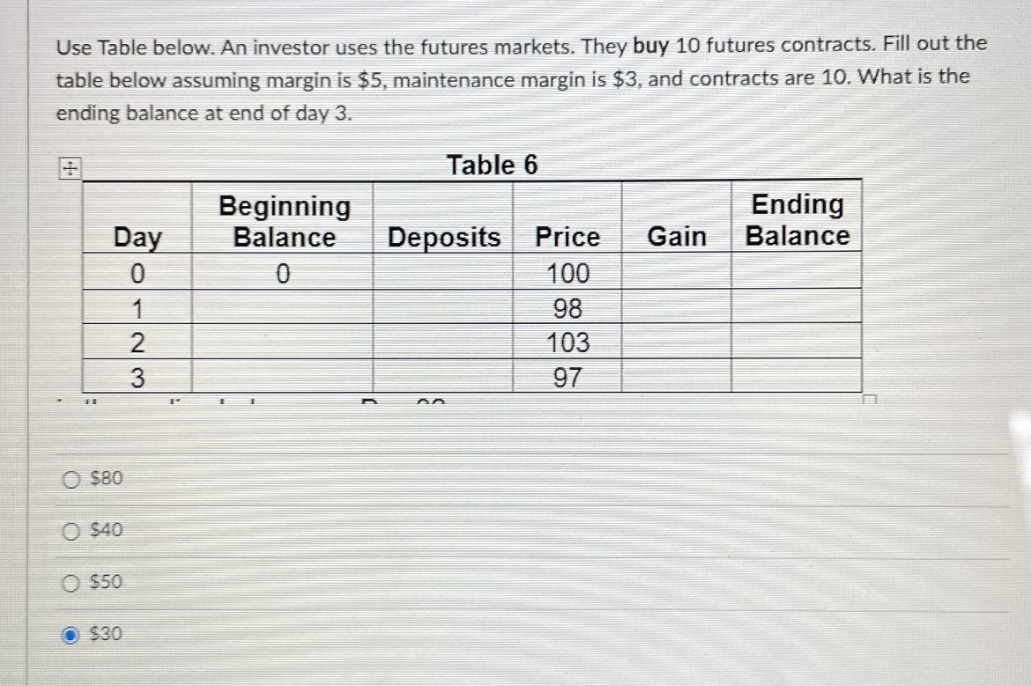
Task: Click the Beginning Balance column header
Action: 284,221
